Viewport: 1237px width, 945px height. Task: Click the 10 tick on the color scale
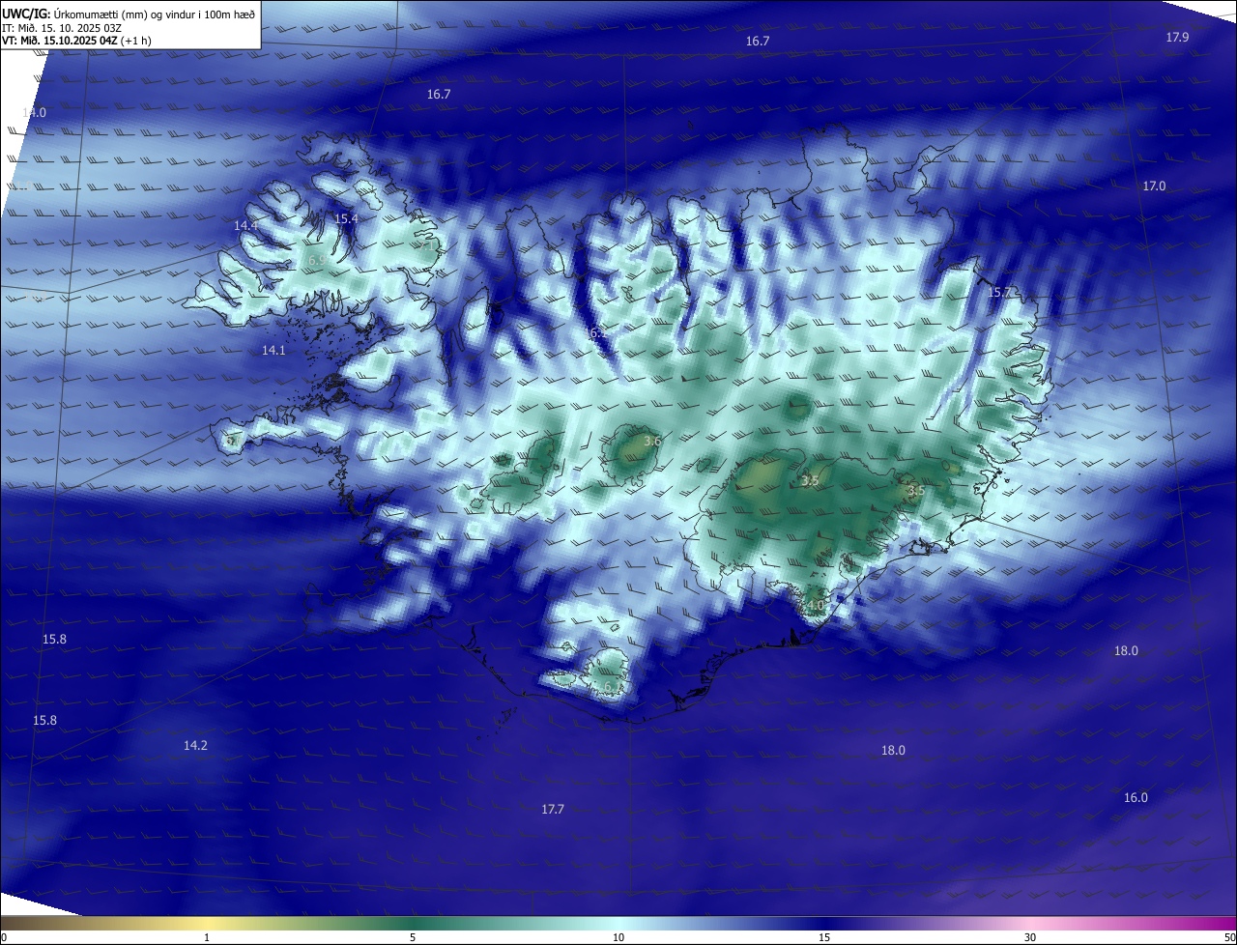[618, 937]
